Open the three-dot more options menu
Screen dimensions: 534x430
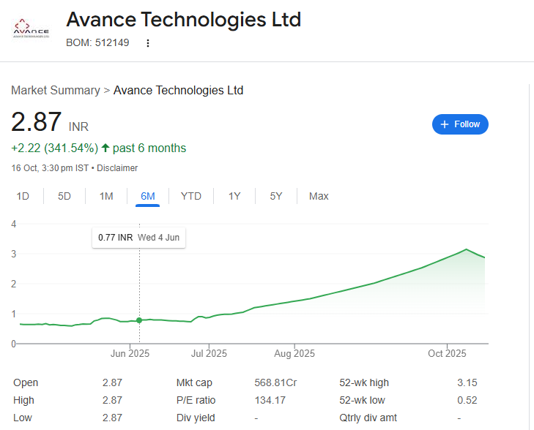(148, 43)
